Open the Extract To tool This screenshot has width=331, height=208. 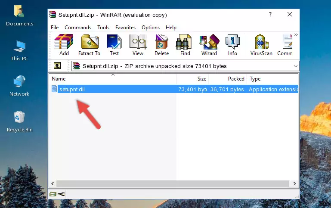click(x=89, y=45)
